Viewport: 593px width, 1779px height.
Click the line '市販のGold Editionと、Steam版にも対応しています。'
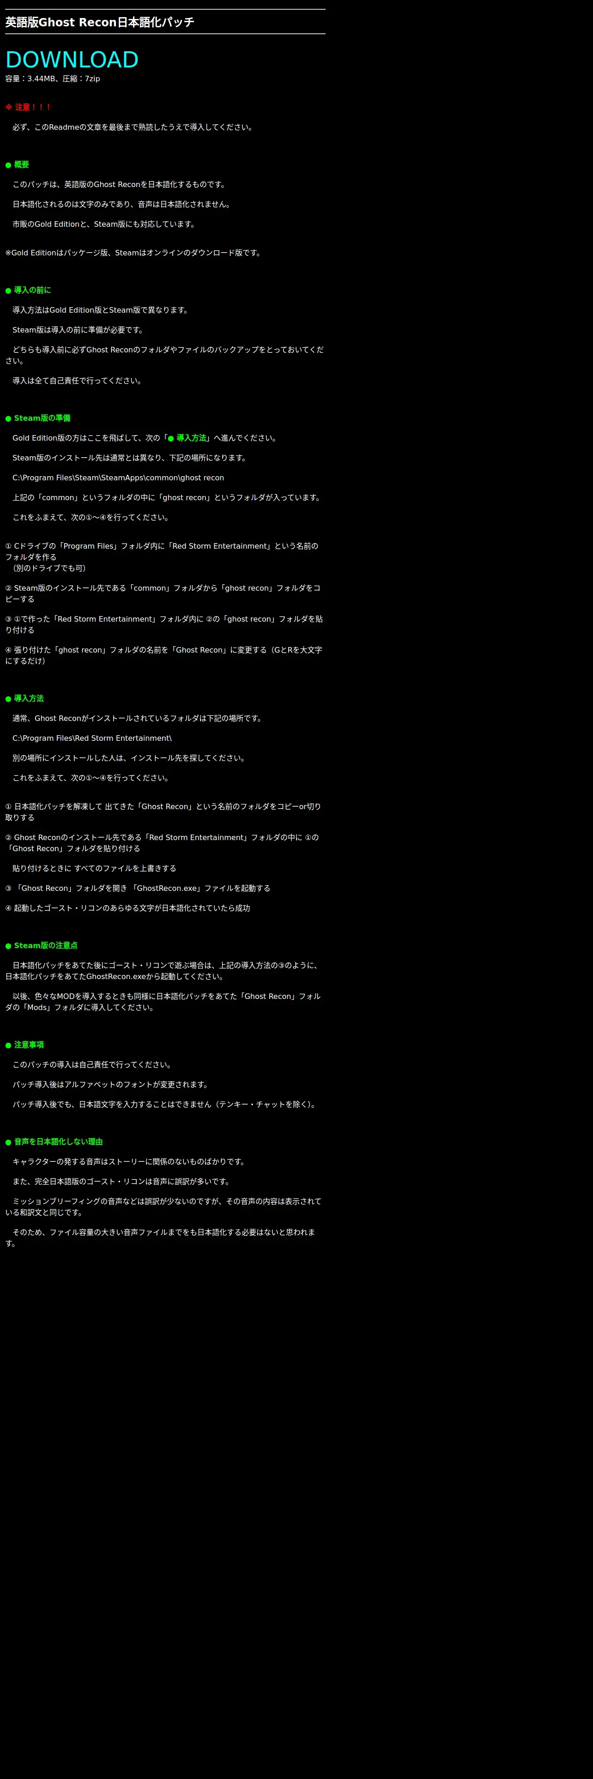(x=105, y=224)
